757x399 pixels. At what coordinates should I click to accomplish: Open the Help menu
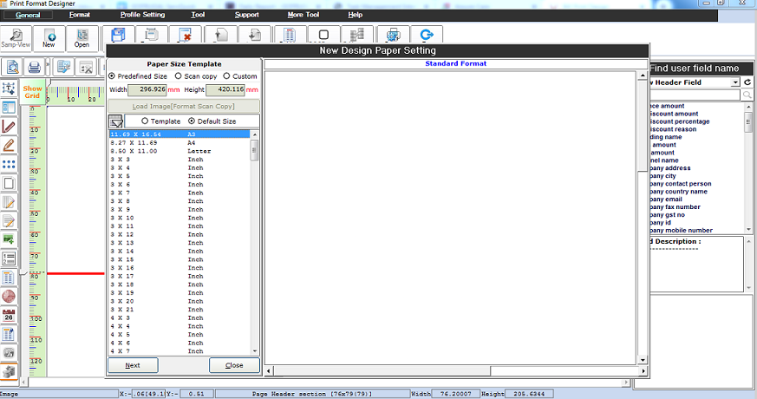coord(355,15)
